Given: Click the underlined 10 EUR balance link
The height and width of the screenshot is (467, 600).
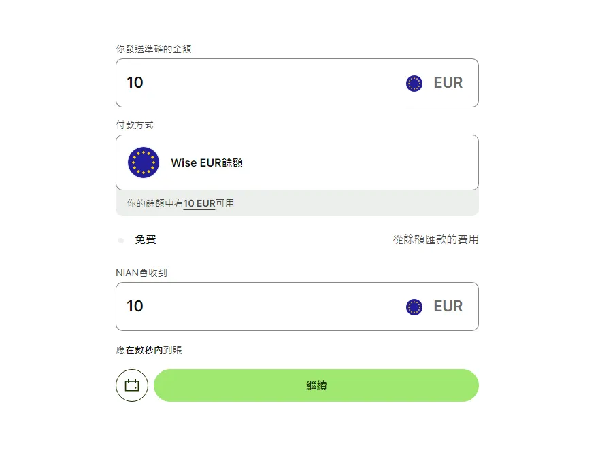Looking at the screenshot, I should click(199, 203).
